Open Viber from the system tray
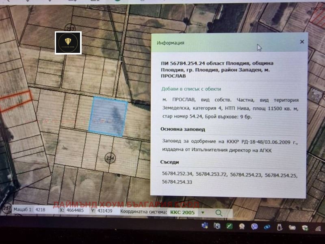 (x=255, y=227)
